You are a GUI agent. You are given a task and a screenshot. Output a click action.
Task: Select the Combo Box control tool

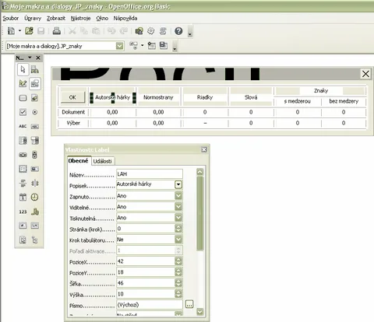[34, 141]
